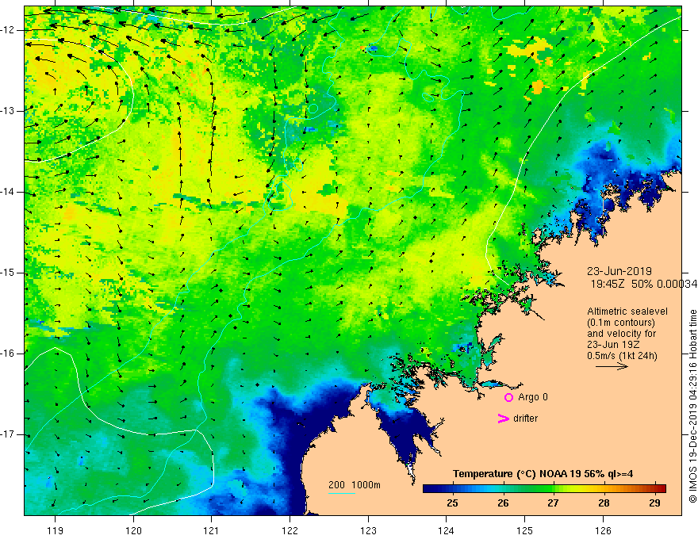Click longitude label 123
The width and height of the screenshot is (698, 539).
point(368,530)
